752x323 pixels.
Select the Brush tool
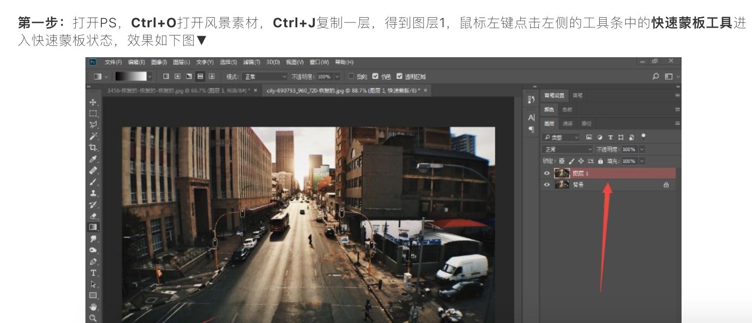pyautogui.click(x=93, y=182)
